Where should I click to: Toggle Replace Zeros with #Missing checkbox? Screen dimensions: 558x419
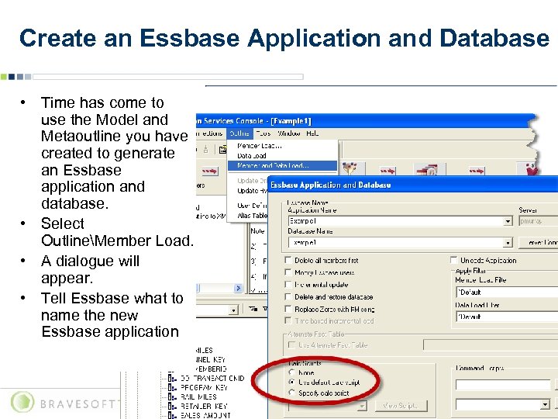(x=288, y=309)
